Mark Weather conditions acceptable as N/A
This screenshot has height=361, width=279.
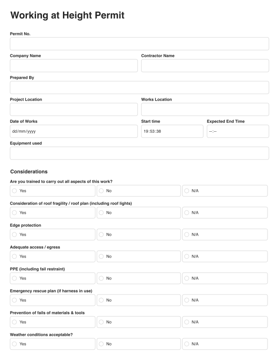point(186,344)
